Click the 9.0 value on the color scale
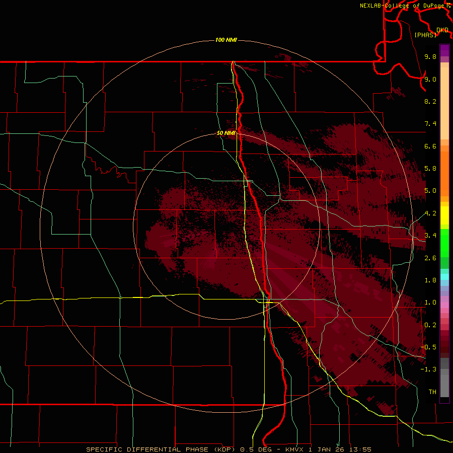 click(430, 79)
